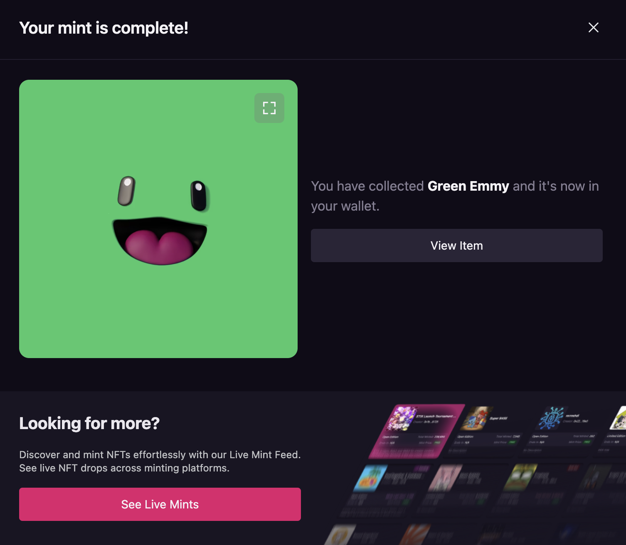Viewport: 626px width, 545px height.
Task: Close the mint complete dialog
Action: coord(593,27)
